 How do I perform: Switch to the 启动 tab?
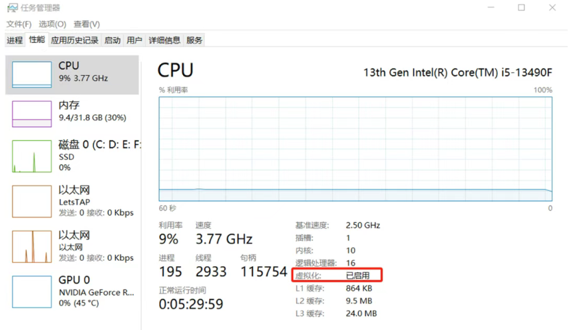click(x=112, y=41)
